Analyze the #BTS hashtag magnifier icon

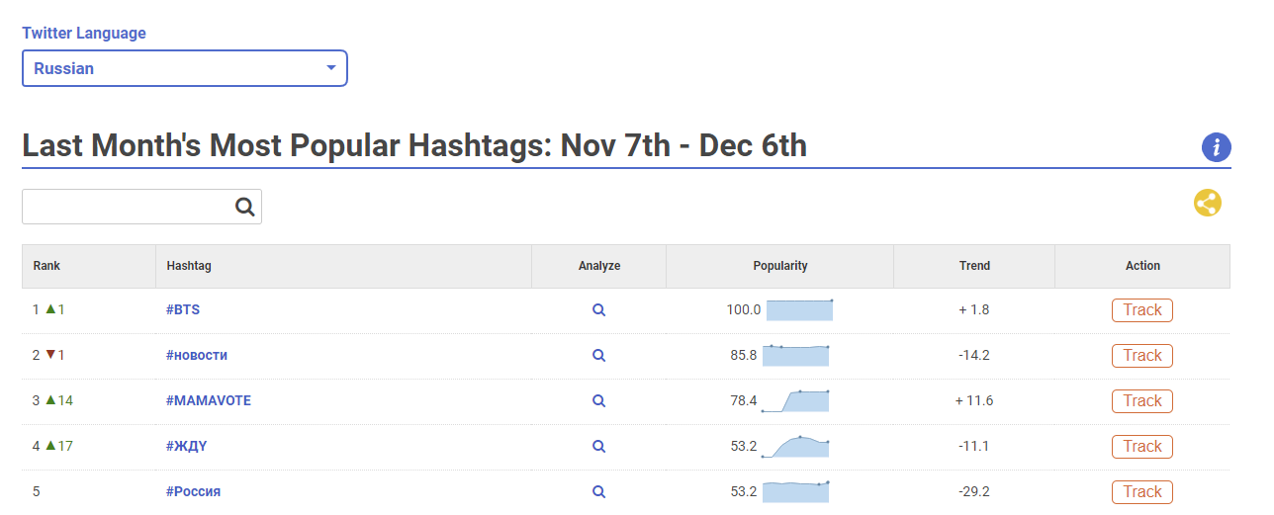(598, 310)
